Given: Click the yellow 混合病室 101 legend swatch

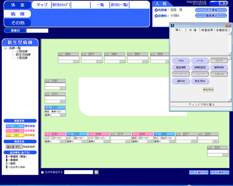Looking at the screenshot, I should pos(15,135).
